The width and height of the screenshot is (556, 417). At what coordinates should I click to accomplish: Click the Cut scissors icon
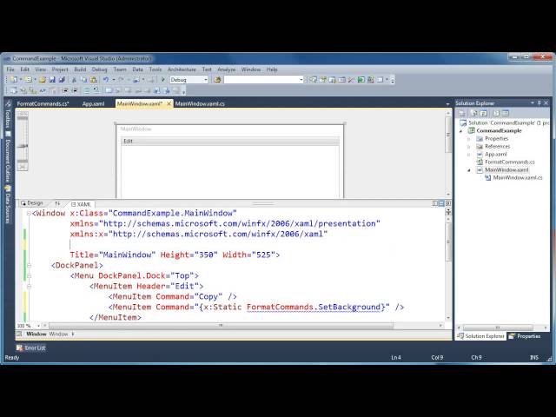75,80
